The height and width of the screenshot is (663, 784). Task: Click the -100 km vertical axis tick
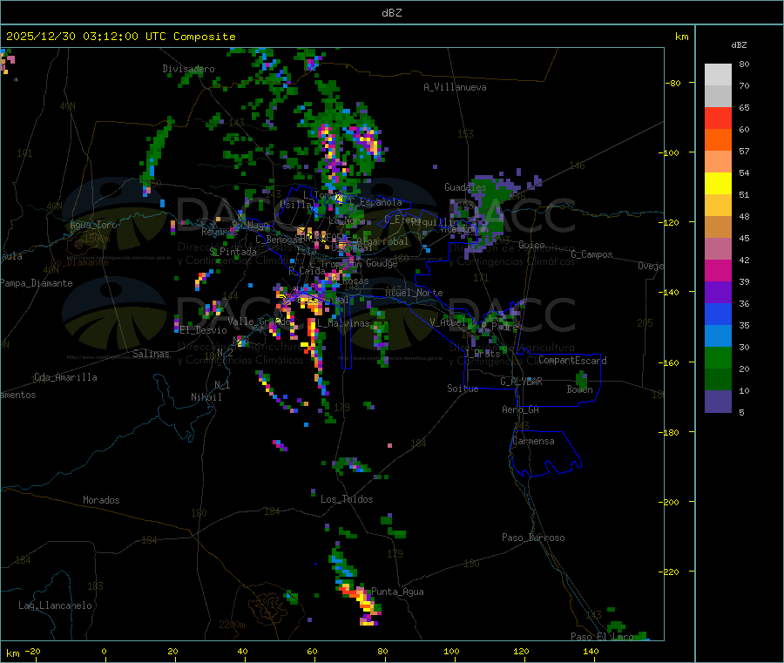point(668,152)
